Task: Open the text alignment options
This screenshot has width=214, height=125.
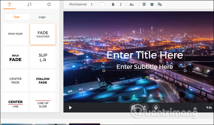Action: (144, 5)
